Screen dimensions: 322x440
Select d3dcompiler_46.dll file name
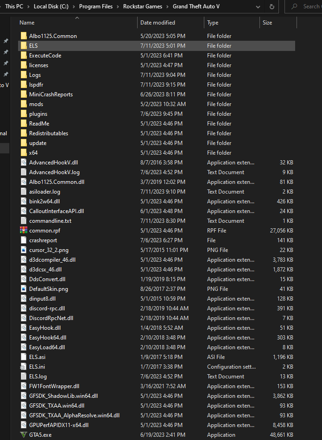tap(52, 260)
